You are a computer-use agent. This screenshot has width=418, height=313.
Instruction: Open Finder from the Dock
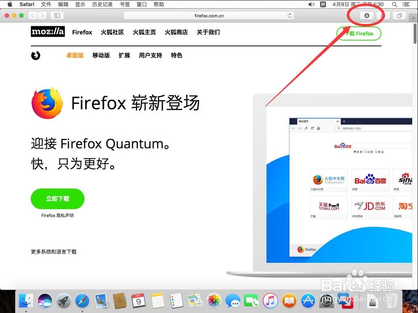26,301
